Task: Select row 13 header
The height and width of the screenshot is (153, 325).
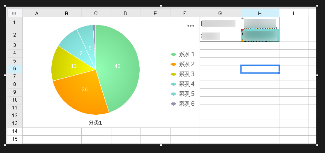Action: pos(14,124)
